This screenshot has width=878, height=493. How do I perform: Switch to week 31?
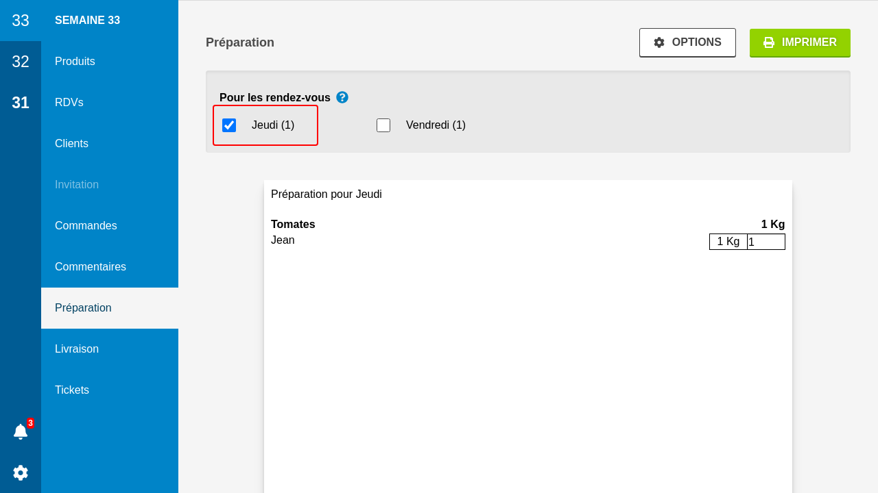click(x=21, y=103)
